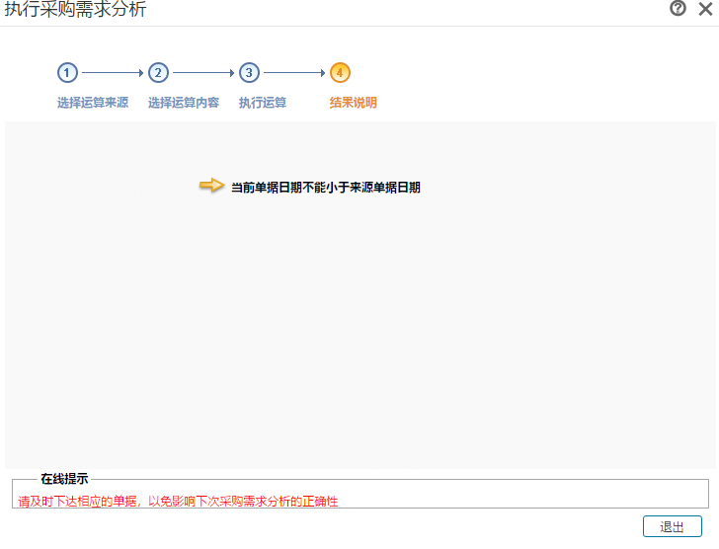Select the 选择运算来源 step label
Screen dimensions: 719x549
(x=93, y=103)
